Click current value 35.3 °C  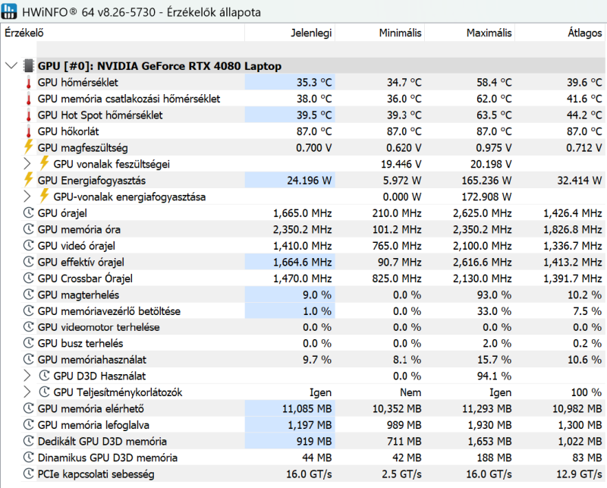[314, 83]
